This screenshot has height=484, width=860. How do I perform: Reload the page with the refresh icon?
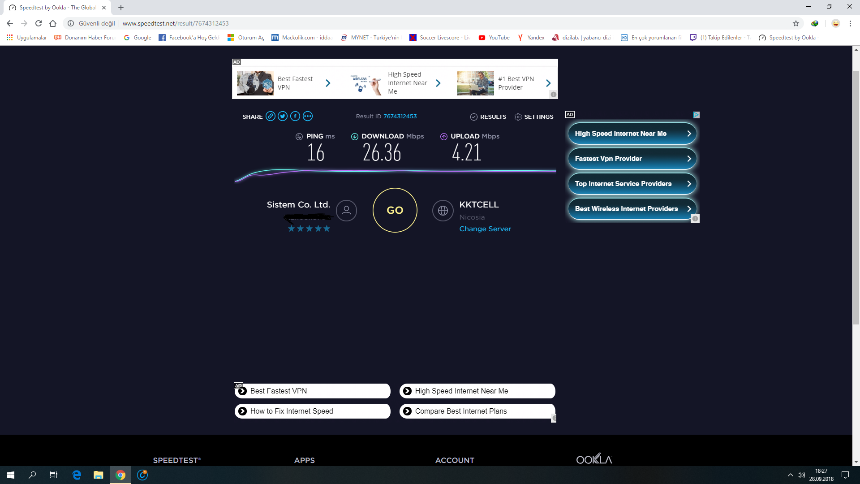coord(39,23)
